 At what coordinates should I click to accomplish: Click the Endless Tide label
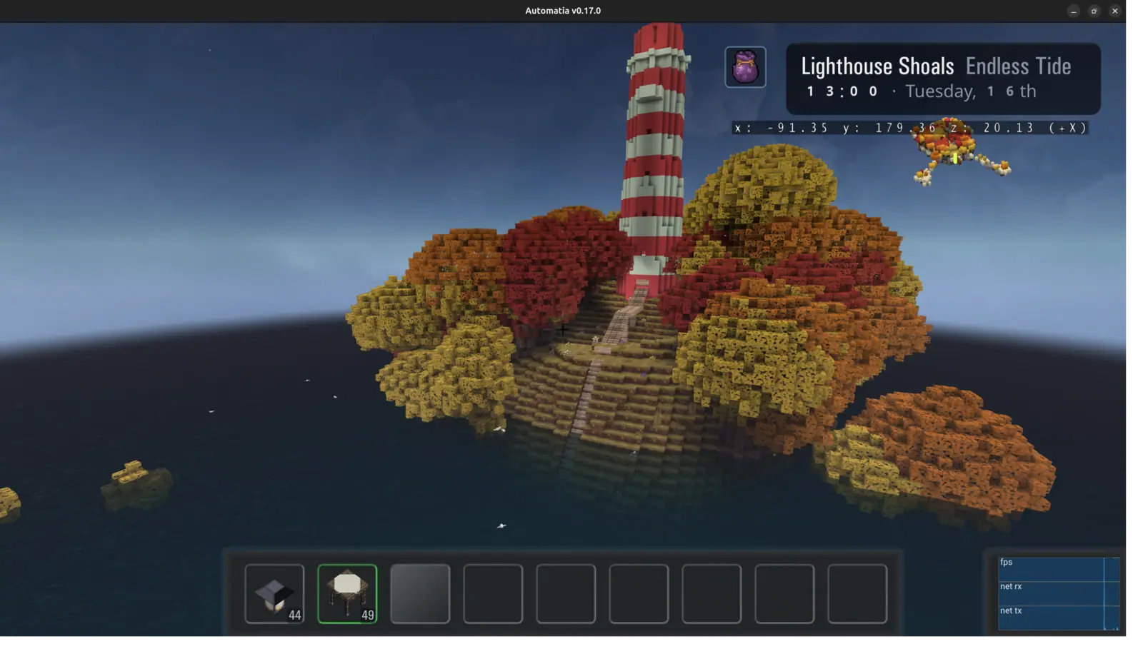(1018, 66)
